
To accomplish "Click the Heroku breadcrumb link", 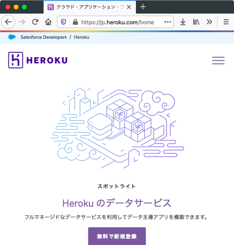I will pos(81,37).
